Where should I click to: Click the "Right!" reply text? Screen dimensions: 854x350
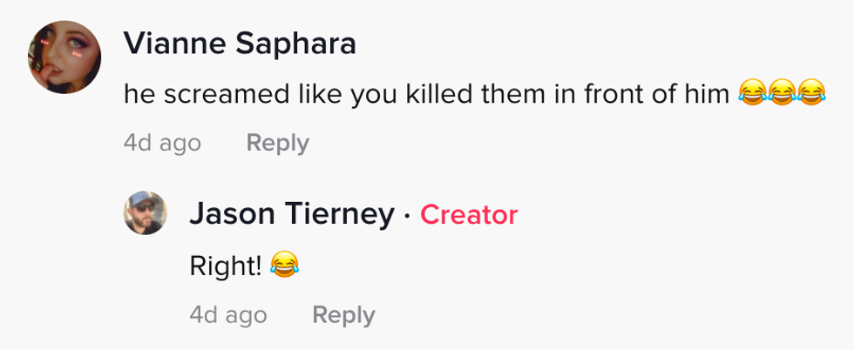tap(226, 266)
